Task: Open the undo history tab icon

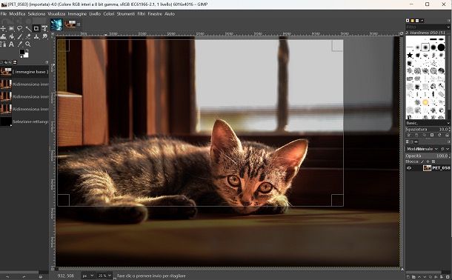Action: pyautogui.click(x=15, y=62)
